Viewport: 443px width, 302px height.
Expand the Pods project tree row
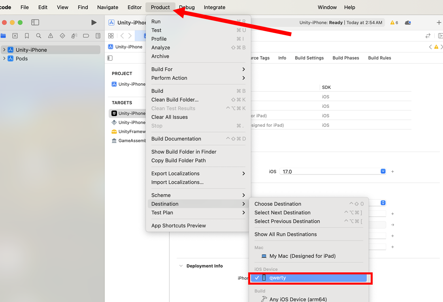click(4, 58)
